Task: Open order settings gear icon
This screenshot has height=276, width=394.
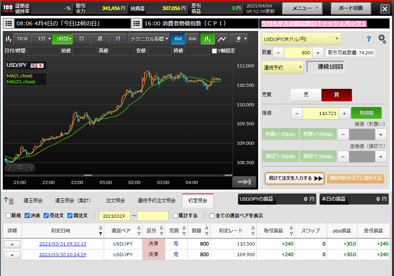Action: click(382, 39)
